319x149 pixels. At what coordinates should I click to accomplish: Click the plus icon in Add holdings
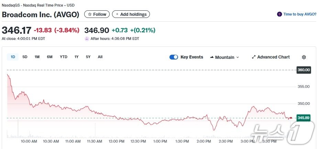pos(117,14)
